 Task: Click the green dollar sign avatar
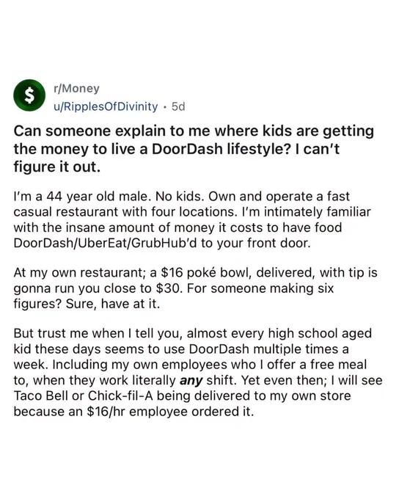point(29,95)
